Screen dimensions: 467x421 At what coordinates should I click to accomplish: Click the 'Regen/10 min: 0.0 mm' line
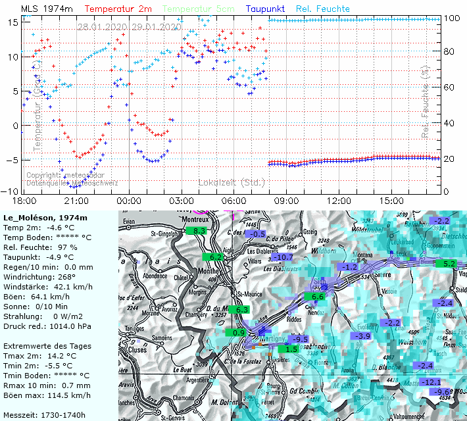pyautogui.click(x=48, y=267)
